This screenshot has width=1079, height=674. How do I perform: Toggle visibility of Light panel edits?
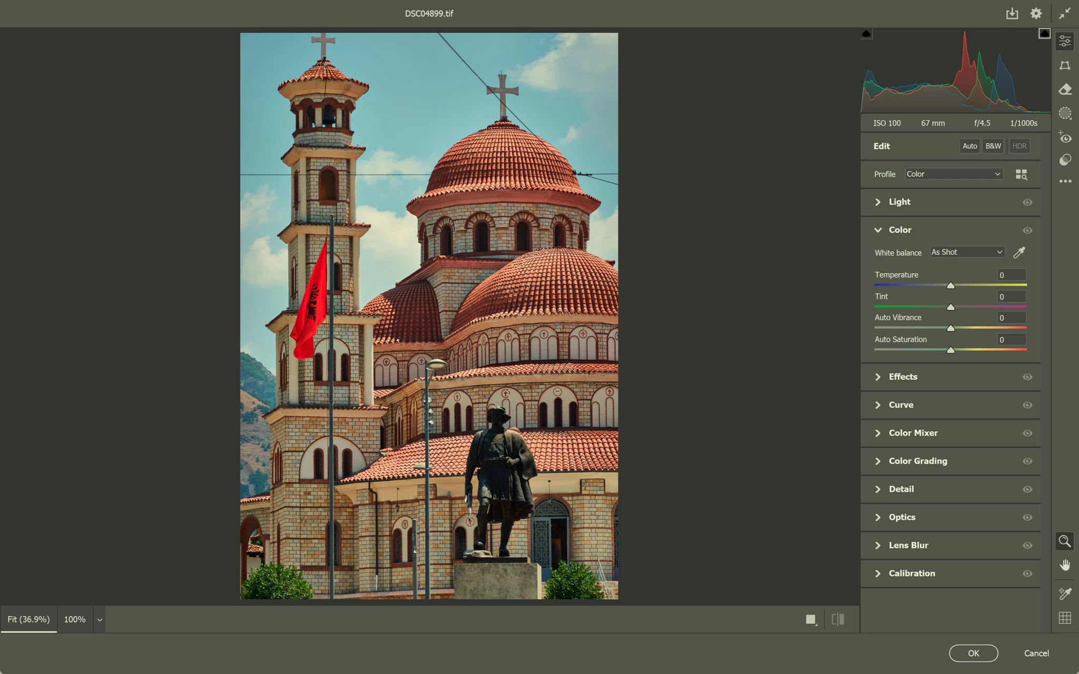(x=1027, y=202)
